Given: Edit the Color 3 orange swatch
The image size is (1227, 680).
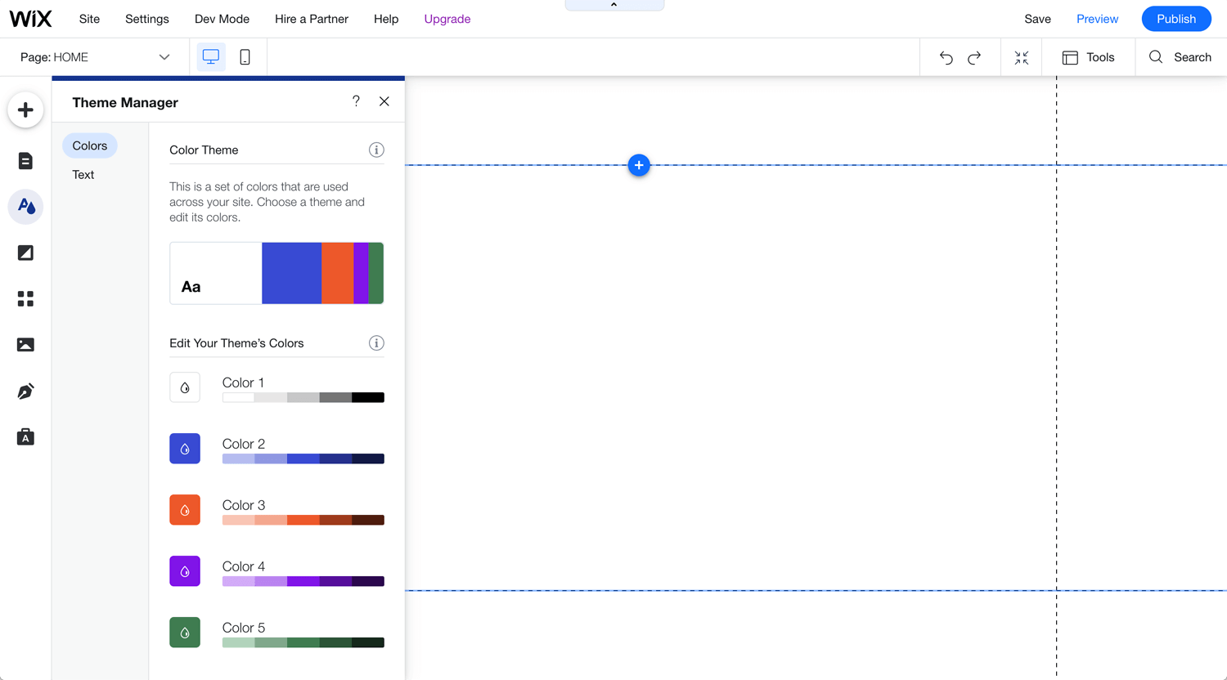Looking at the screenshot, I should click(185, 510).
